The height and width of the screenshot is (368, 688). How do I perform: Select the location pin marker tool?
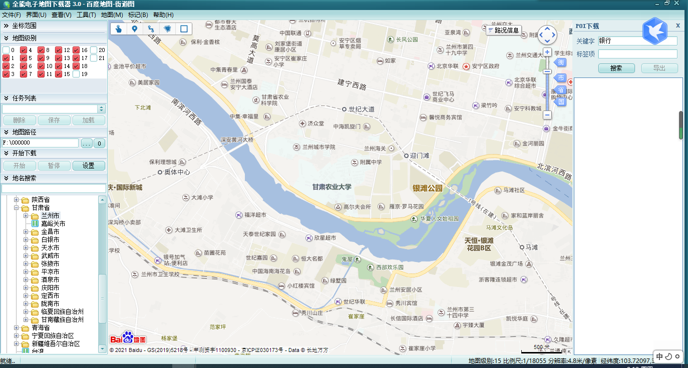click(x=135, y=28)
